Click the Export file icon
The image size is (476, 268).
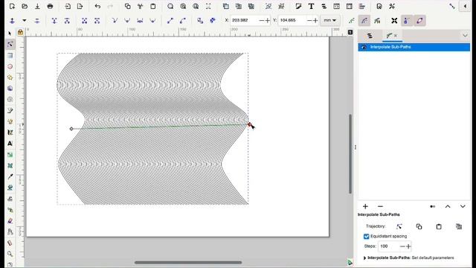tap(80, 6)
